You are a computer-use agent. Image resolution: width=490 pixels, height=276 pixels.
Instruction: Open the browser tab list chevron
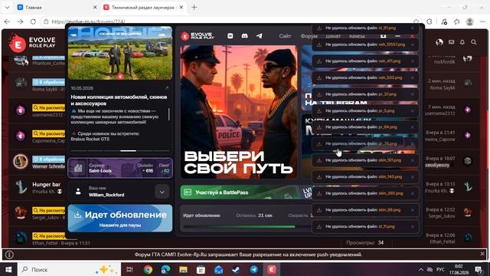tap(7, 7)
